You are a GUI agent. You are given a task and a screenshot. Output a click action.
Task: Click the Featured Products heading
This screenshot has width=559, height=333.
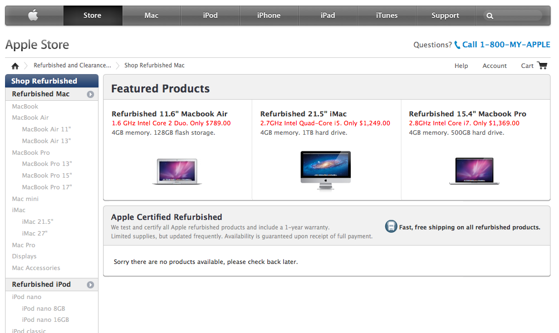tap(160, 89)
